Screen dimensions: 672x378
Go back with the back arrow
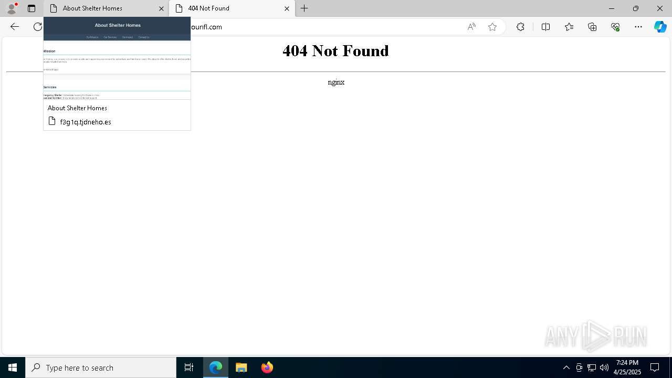pyautogui.click(x=15, y=27)
